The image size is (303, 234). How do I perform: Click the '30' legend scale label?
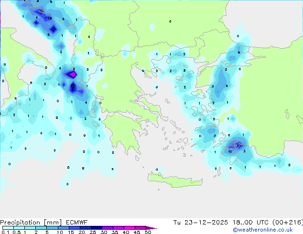click(x=104, y=232)
